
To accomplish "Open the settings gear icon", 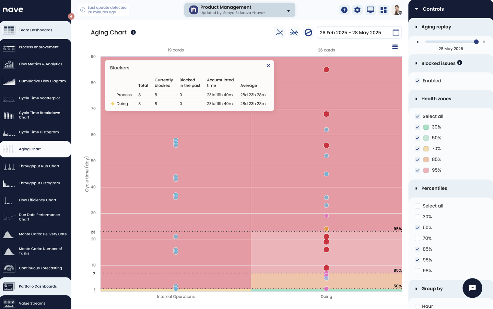I will [357, 10].
